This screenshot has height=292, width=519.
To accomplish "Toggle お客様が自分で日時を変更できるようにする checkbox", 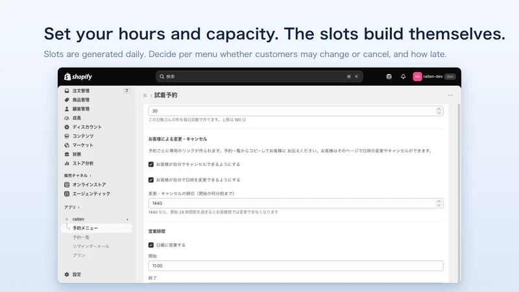I will click(x=151, y=180).
